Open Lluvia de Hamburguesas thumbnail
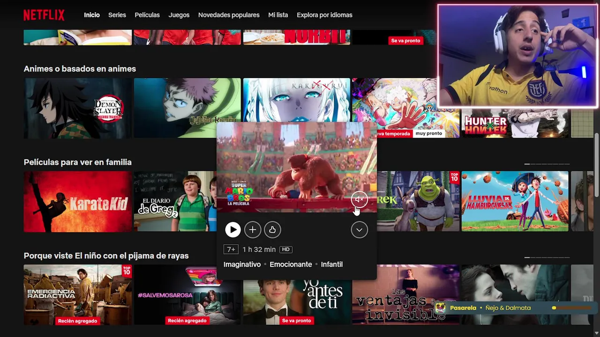 [x=515, y=201]
